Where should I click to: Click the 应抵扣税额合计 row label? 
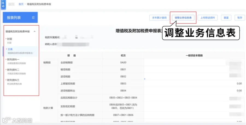[69, 98]
